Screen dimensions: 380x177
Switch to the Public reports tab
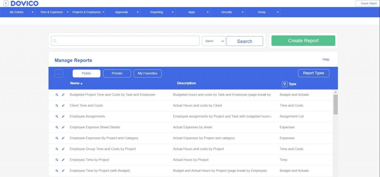86,73
